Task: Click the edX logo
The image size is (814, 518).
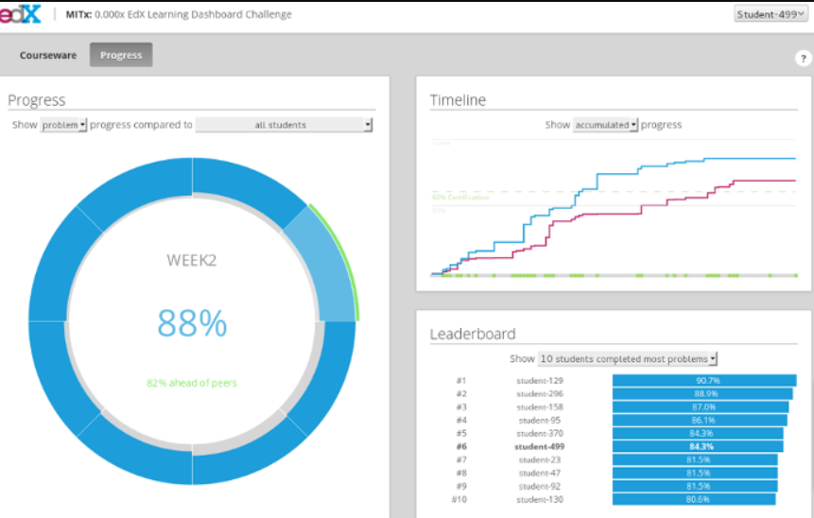Action: click(20, 14)
